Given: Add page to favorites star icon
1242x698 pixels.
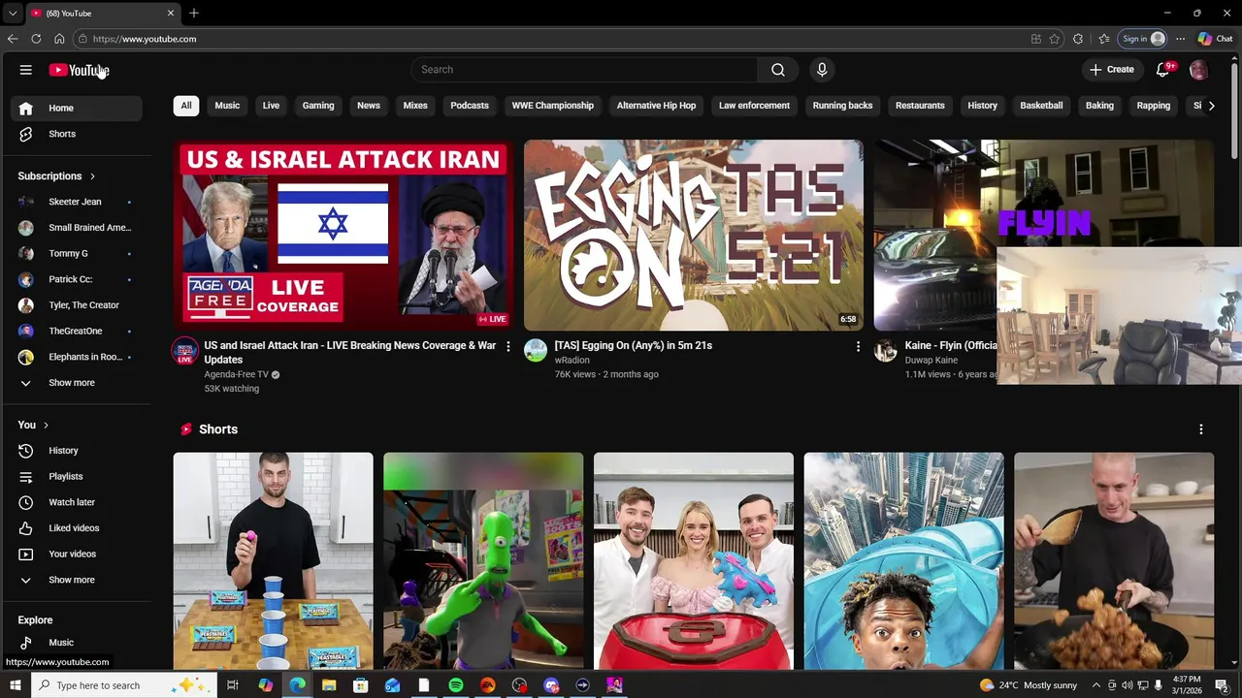Looking at the screenshot, I should point(1055,39).
